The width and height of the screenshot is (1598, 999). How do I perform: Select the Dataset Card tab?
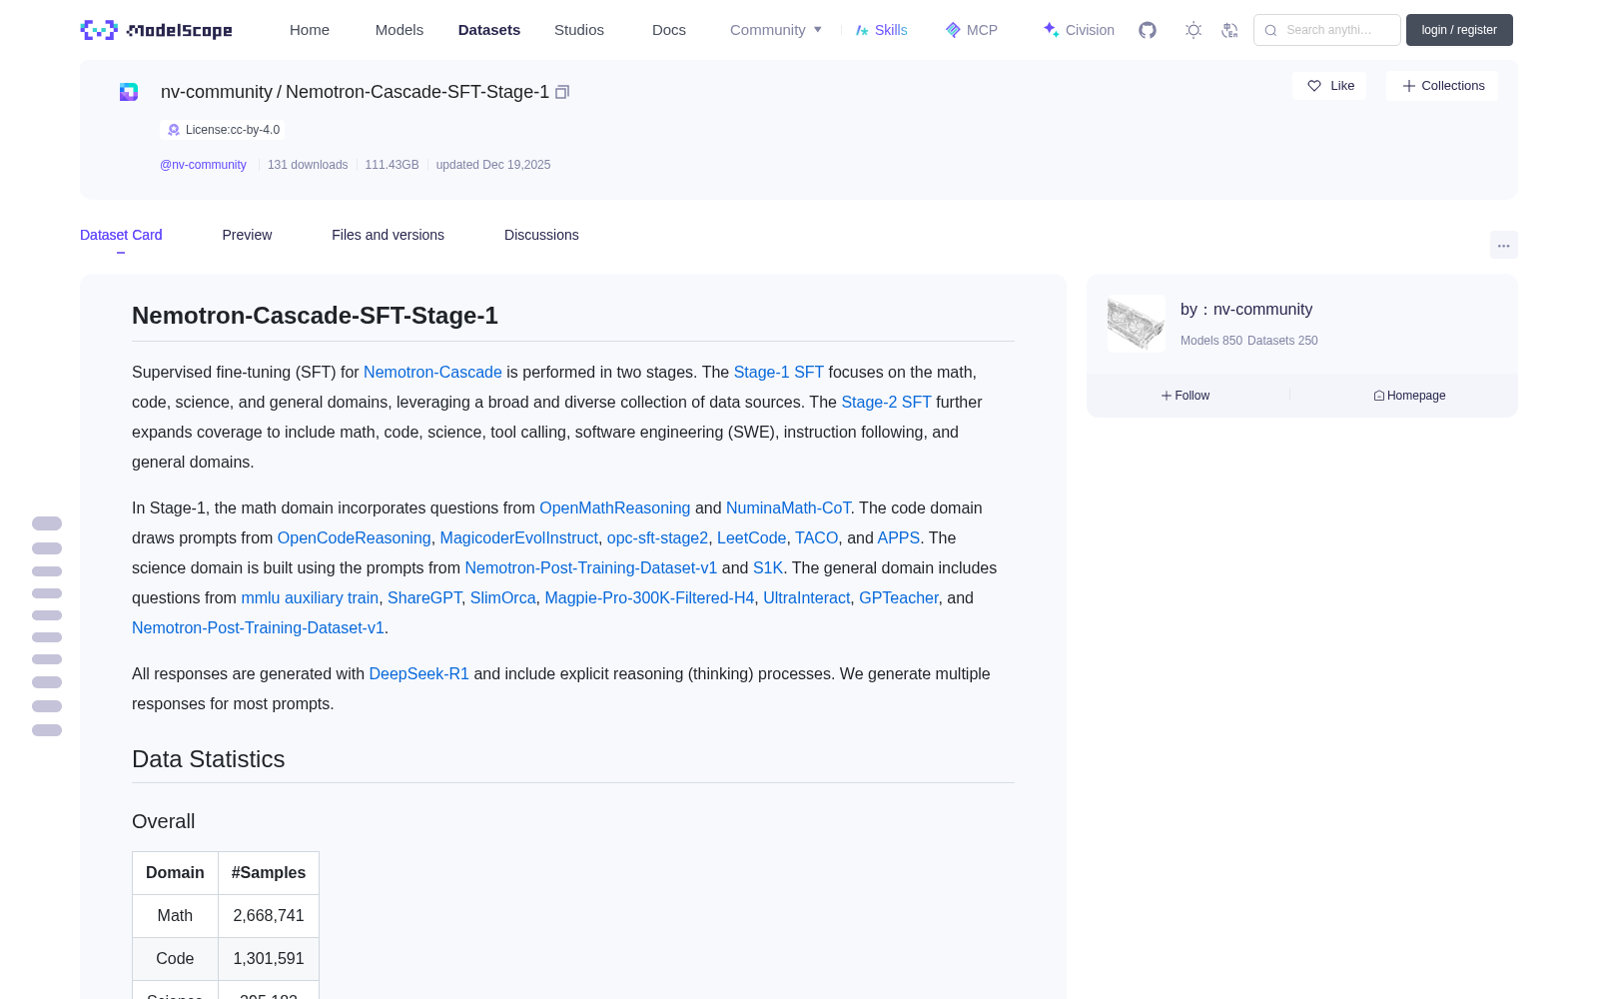(121, 235)
